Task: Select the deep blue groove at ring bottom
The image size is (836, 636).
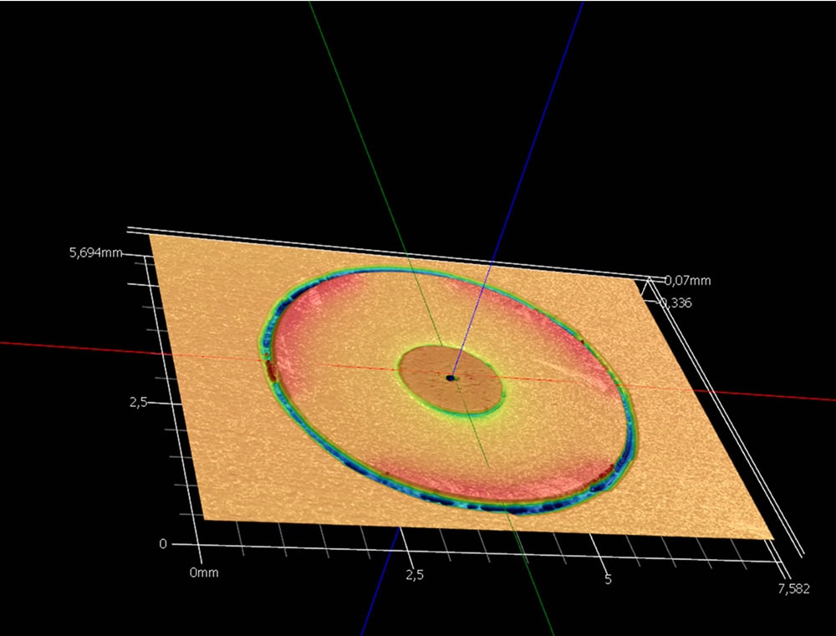Action: point(510,506)
